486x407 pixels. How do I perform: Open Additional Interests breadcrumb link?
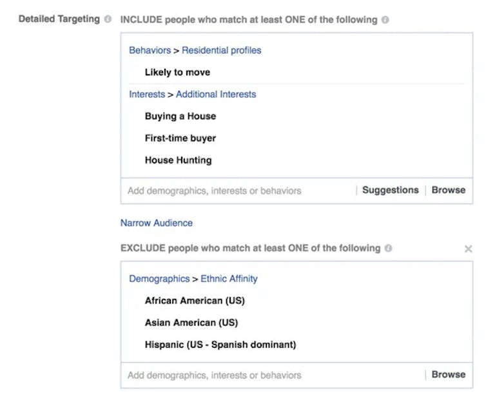pos(216,94)
